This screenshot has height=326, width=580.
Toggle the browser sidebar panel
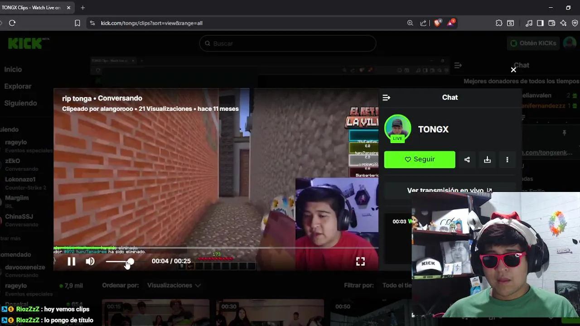click(540, 23)
